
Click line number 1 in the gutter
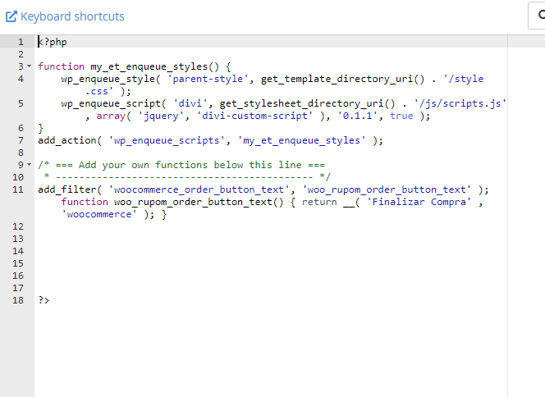pyautogui.click(x=21, y=42)
